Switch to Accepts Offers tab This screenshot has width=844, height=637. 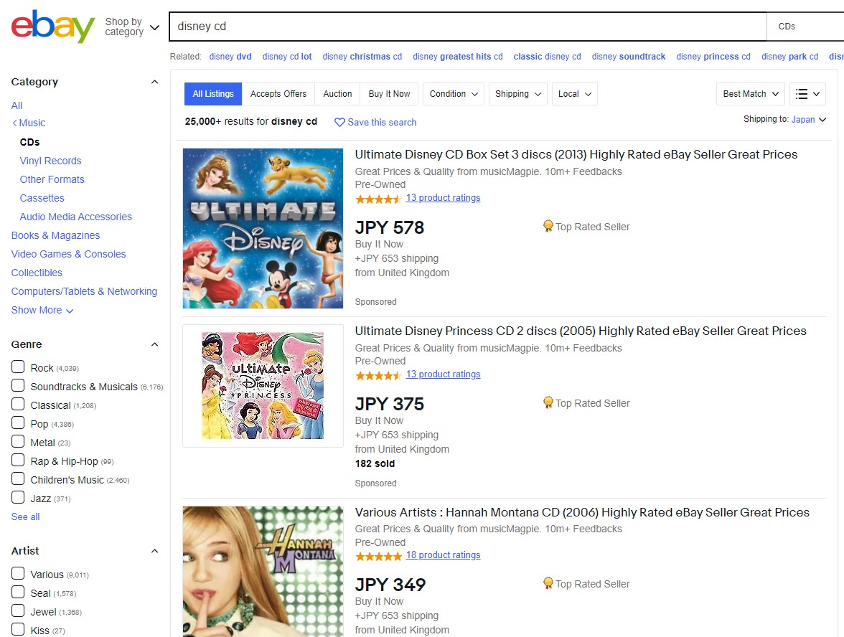(278, 93)
